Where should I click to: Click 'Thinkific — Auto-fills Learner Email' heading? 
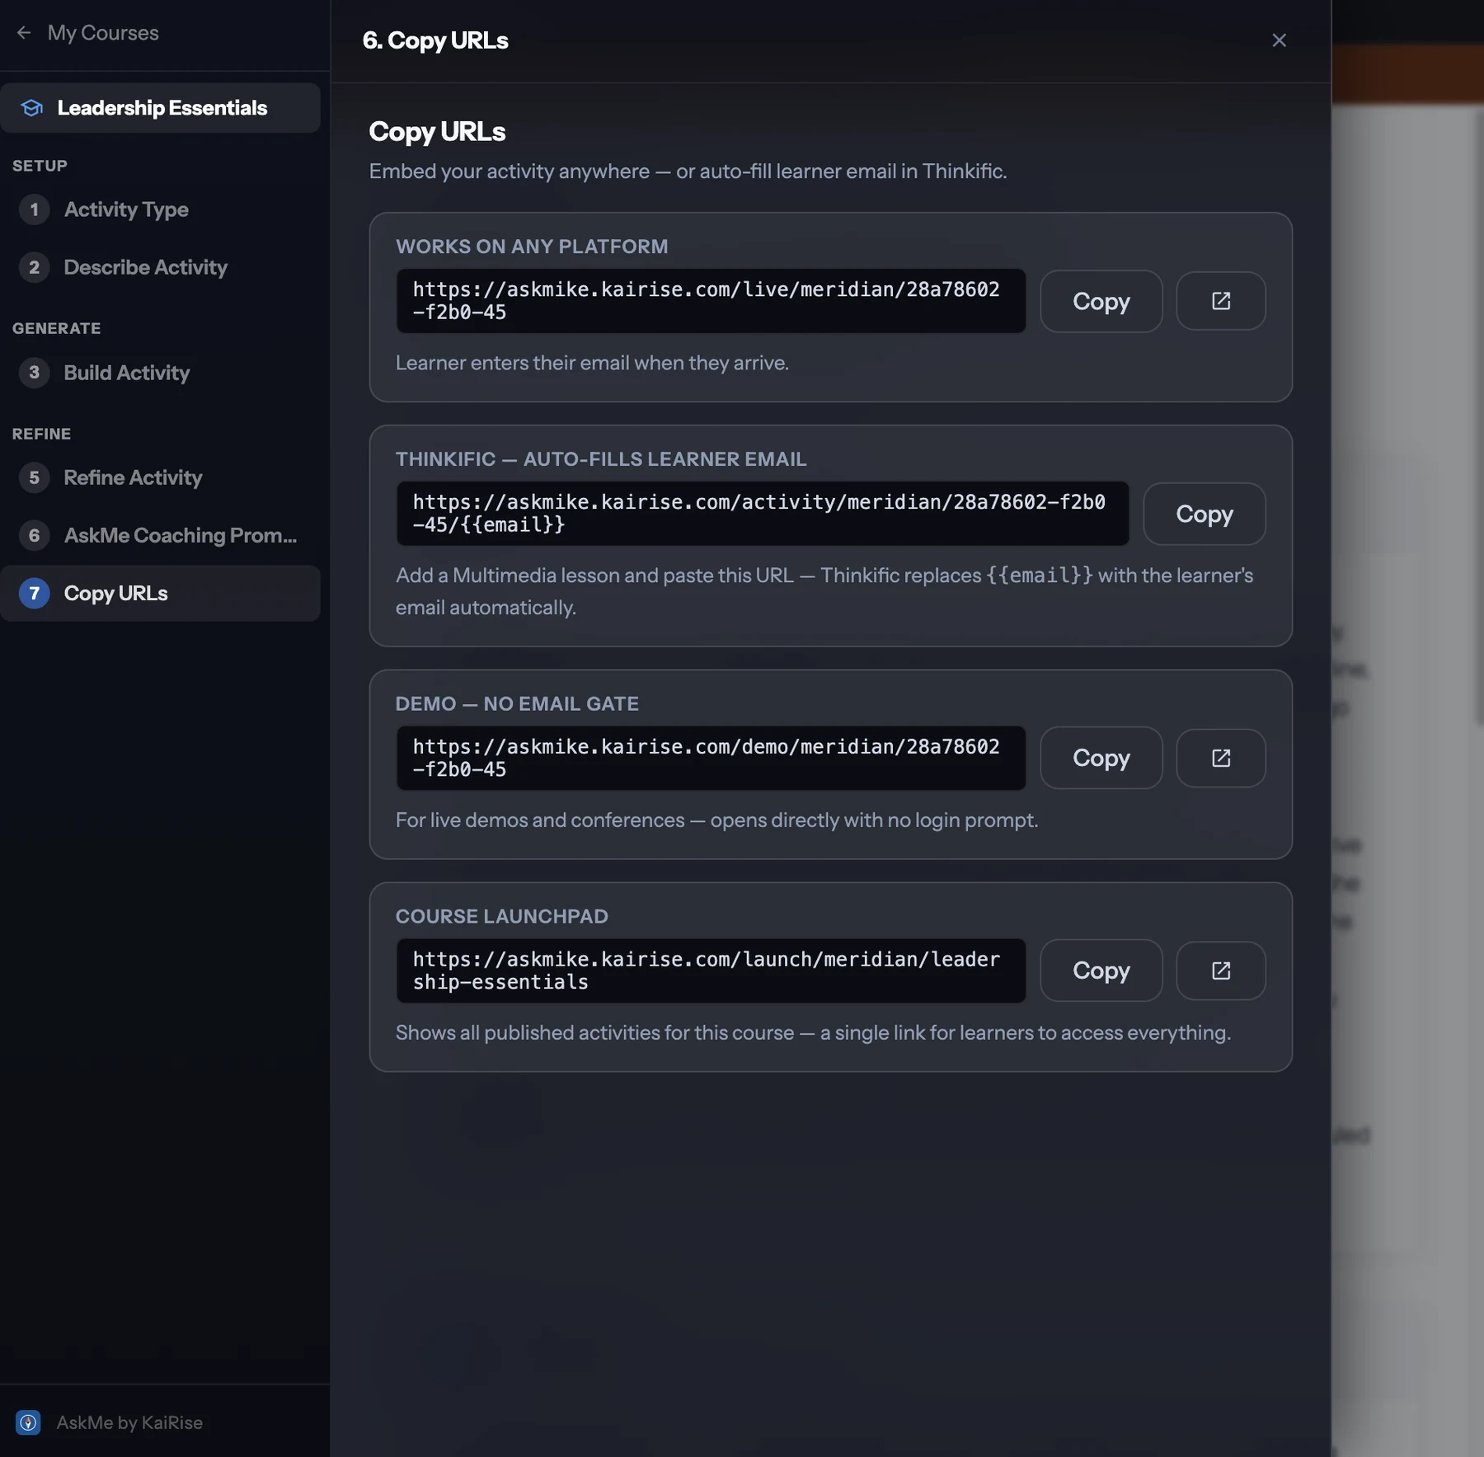click(601, 459)
